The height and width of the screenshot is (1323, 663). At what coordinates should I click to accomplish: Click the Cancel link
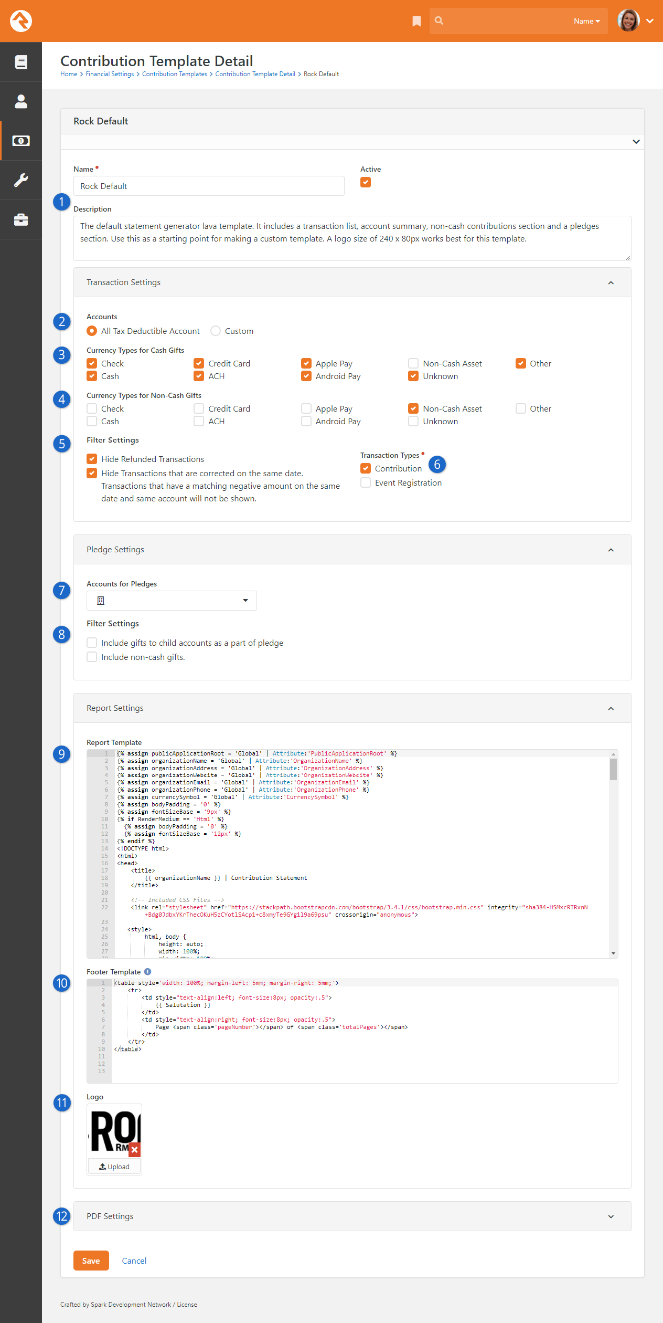tap(134, 1261)
